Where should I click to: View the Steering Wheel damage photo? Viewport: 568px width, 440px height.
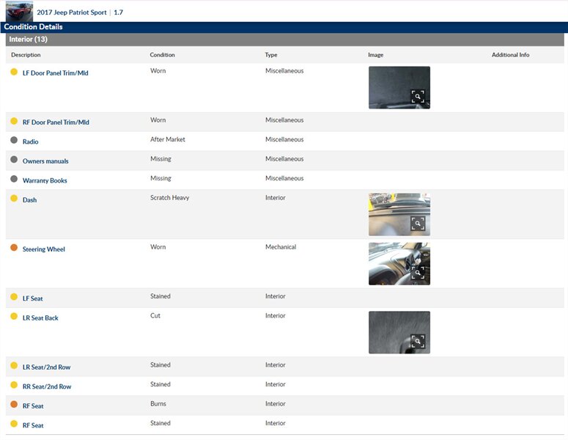(x=399, y=263)
